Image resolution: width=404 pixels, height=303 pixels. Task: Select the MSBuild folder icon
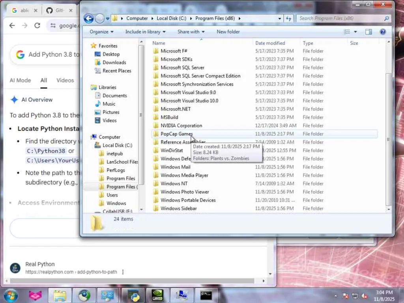[x=155, y=117]
